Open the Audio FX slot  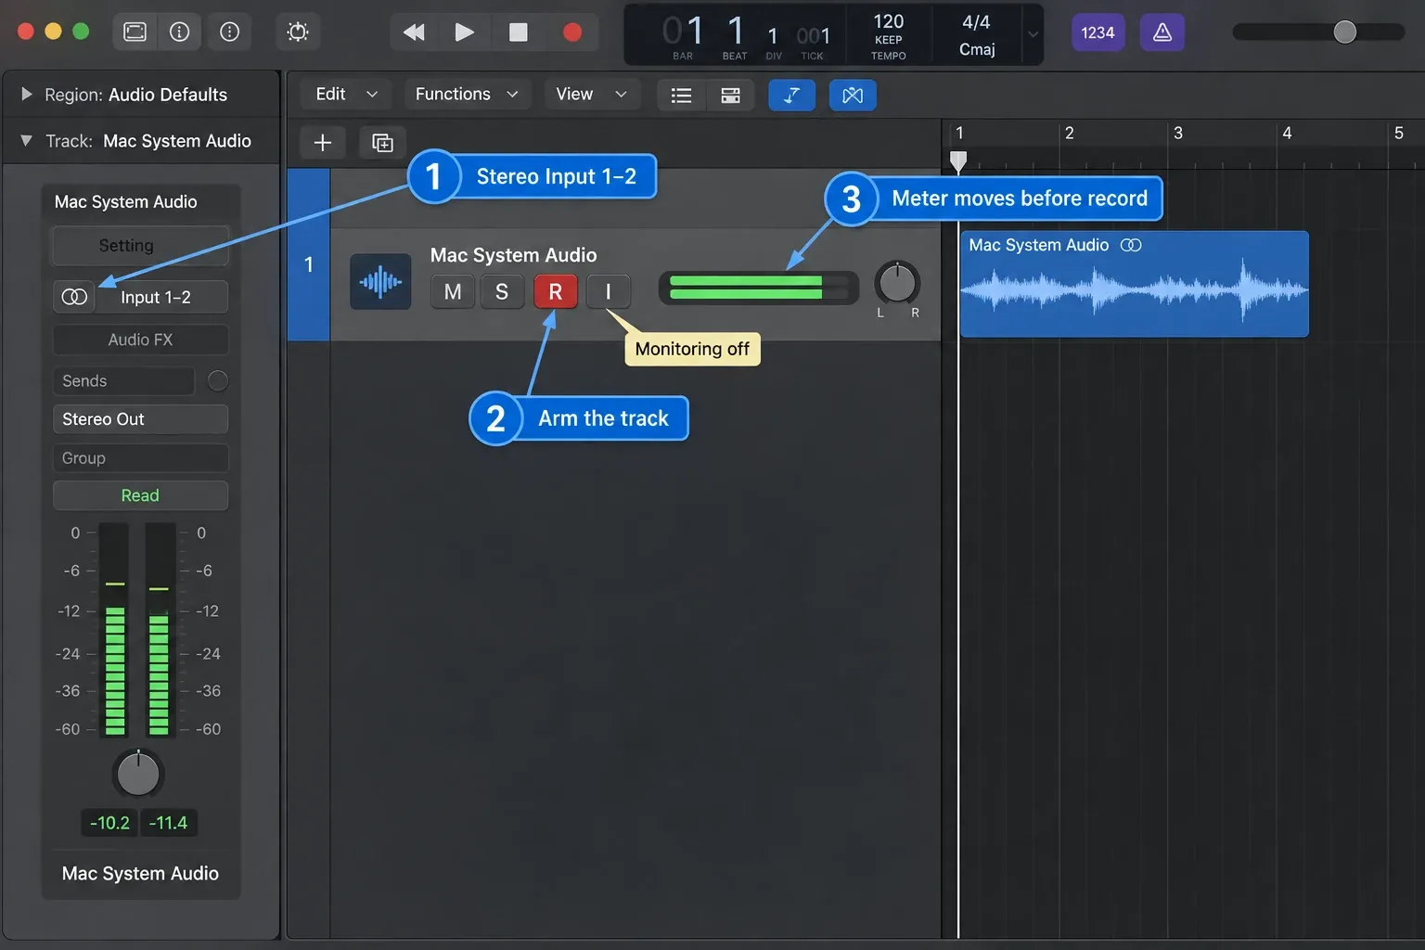tap(141, 340)
